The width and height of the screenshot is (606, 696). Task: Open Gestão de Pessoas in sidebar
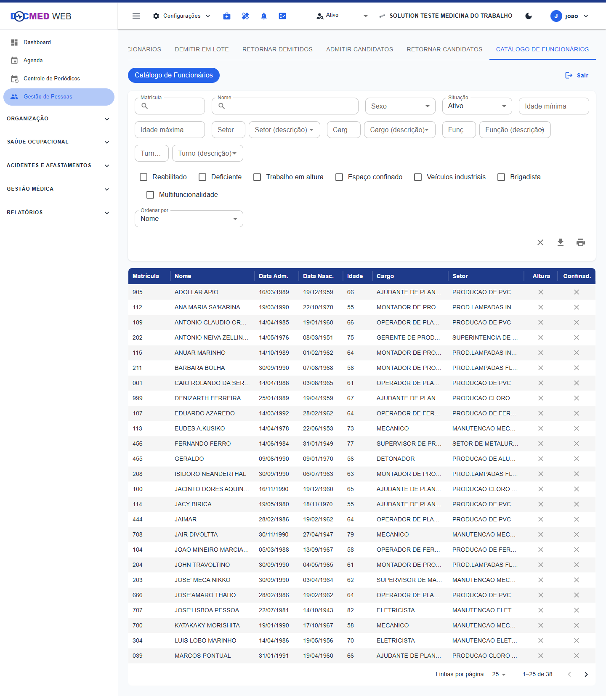click(x=59, y=97)
